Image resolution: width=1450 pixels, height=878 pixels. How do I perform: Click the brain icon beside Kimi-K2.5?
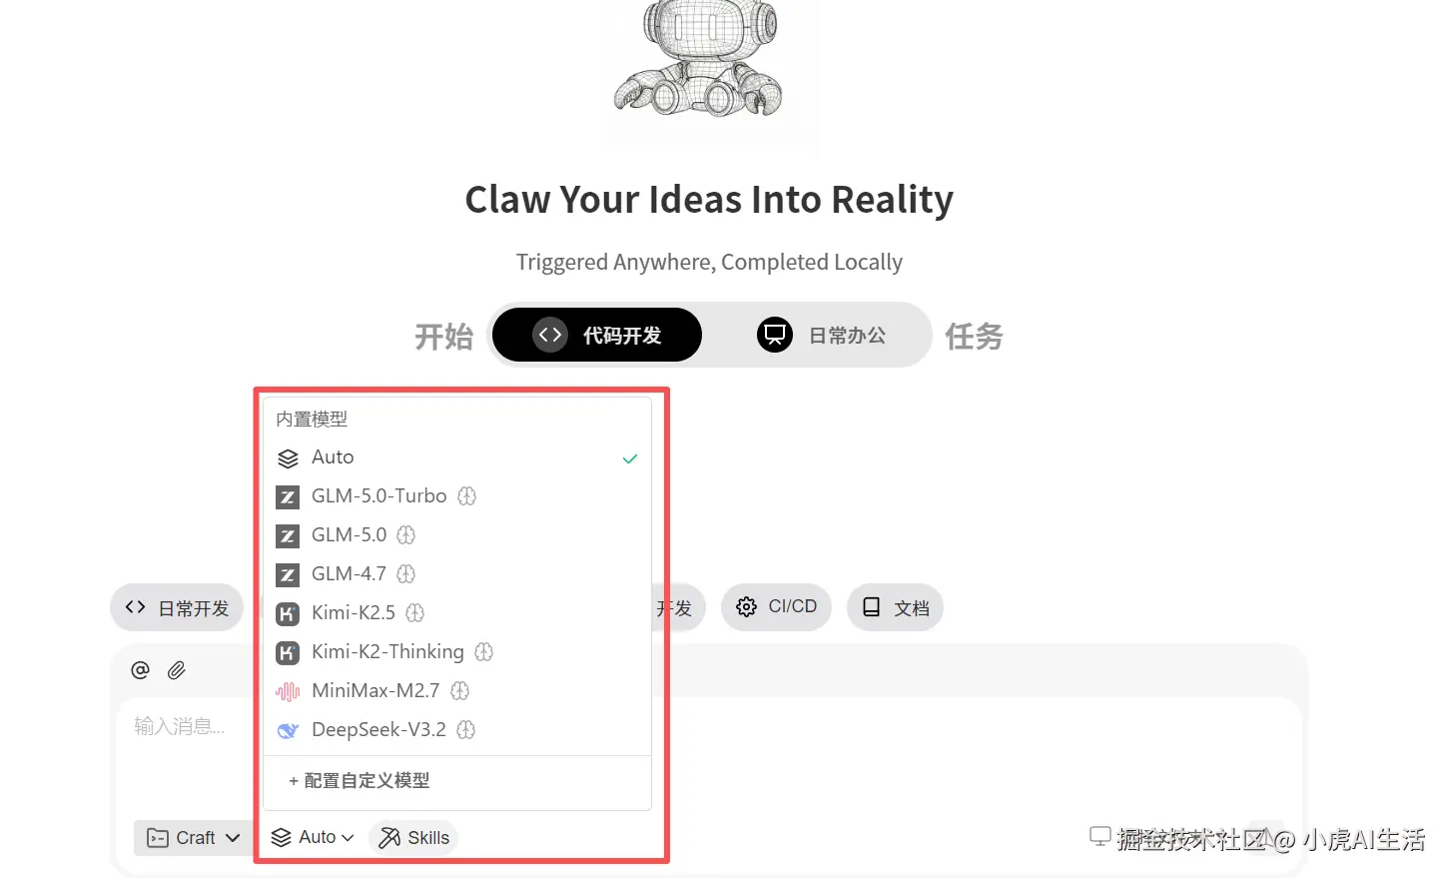[x=415, y=613]
